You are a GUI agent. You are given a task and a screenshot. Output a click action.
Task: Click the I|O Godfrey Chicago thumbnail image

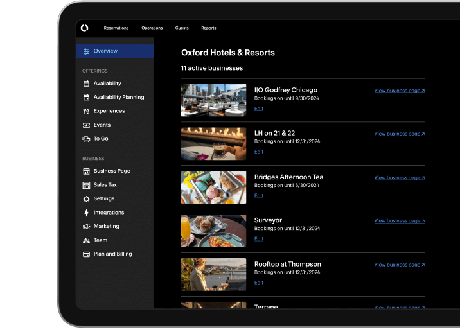pyautogui.click(x=213, y=100)
